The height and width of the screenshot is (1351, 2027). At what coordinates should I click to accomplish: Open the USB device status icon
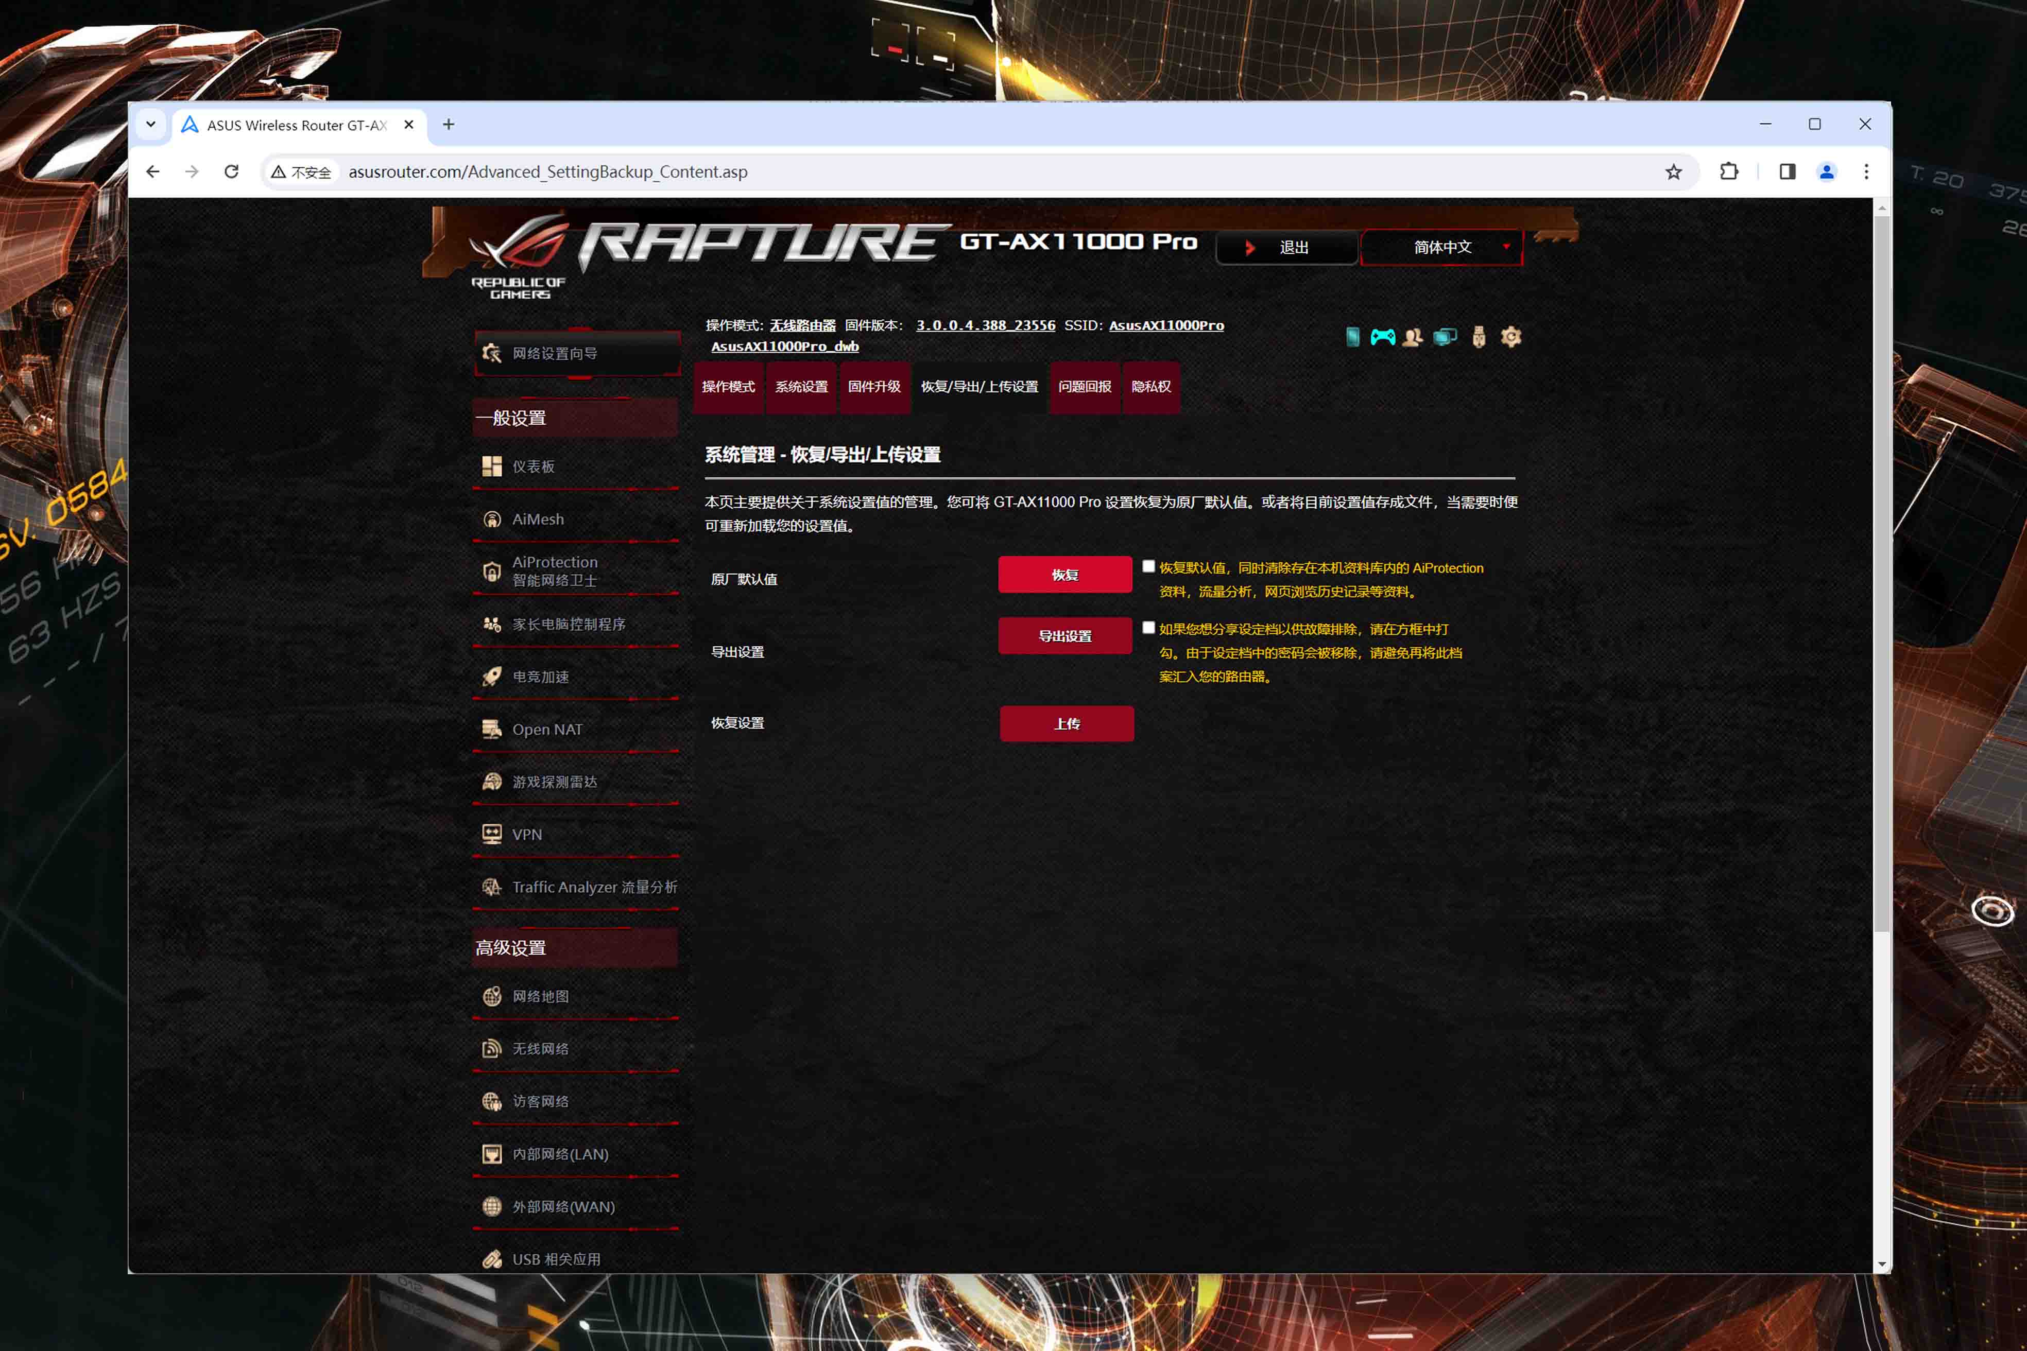(1479, 337)
